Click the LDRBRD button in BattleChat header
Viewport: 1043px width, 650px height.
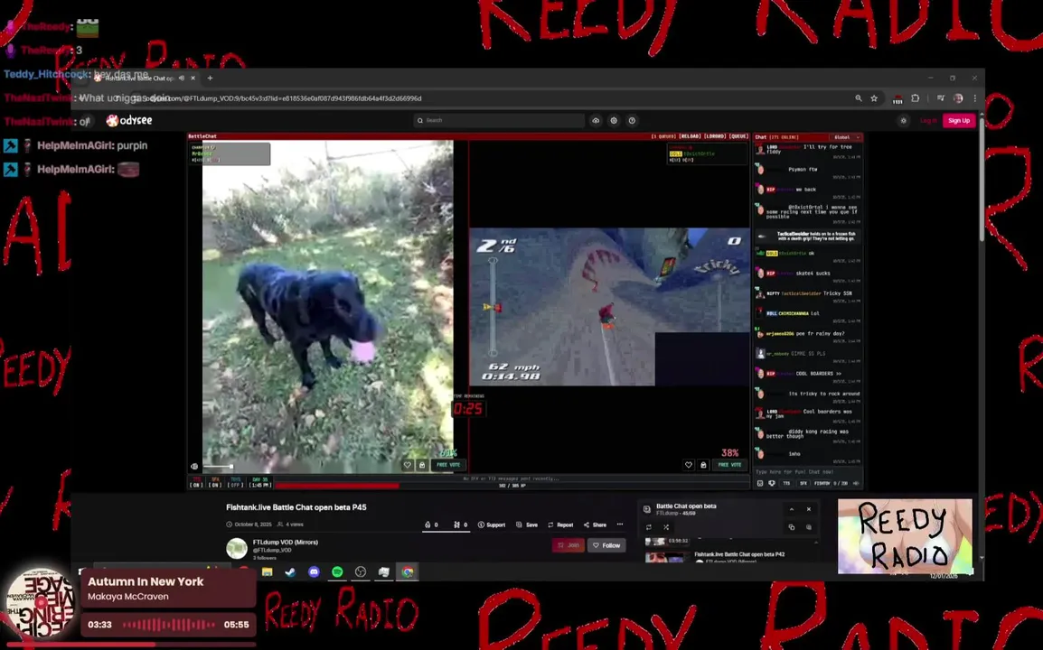715,136
